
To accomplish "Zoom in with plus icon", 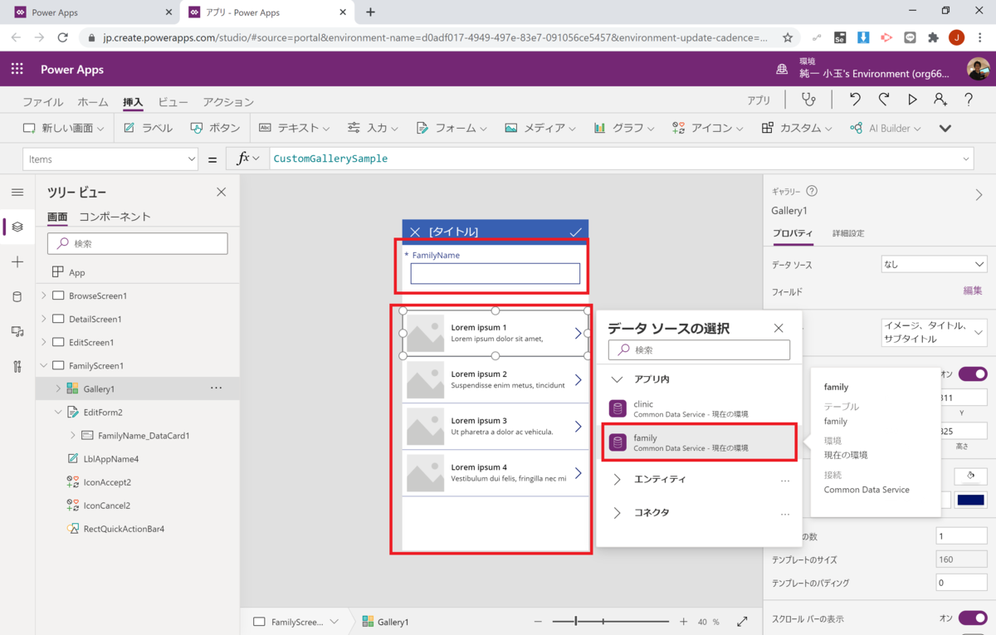I will pos(683,622).
